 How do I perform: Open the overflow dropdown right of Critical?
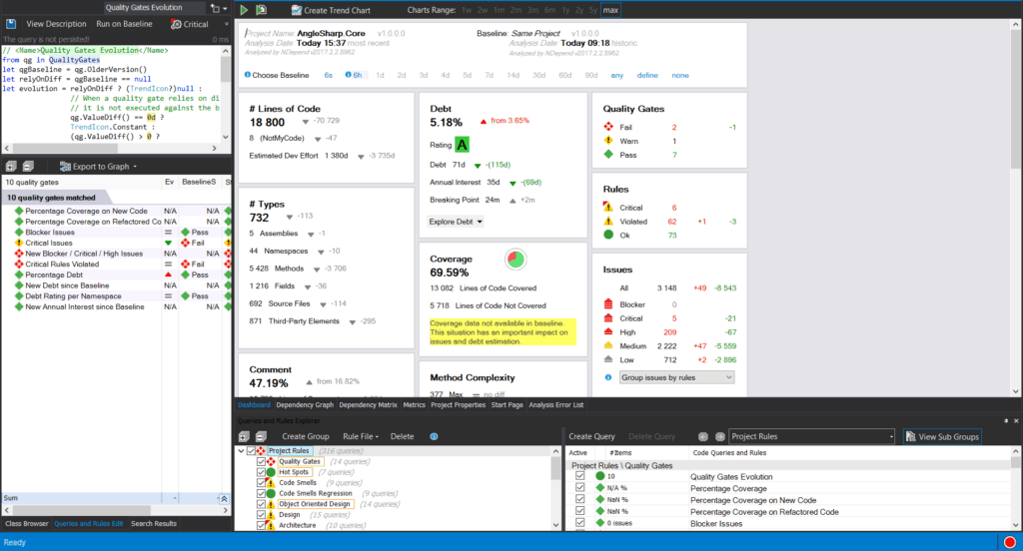coord(227,24)
